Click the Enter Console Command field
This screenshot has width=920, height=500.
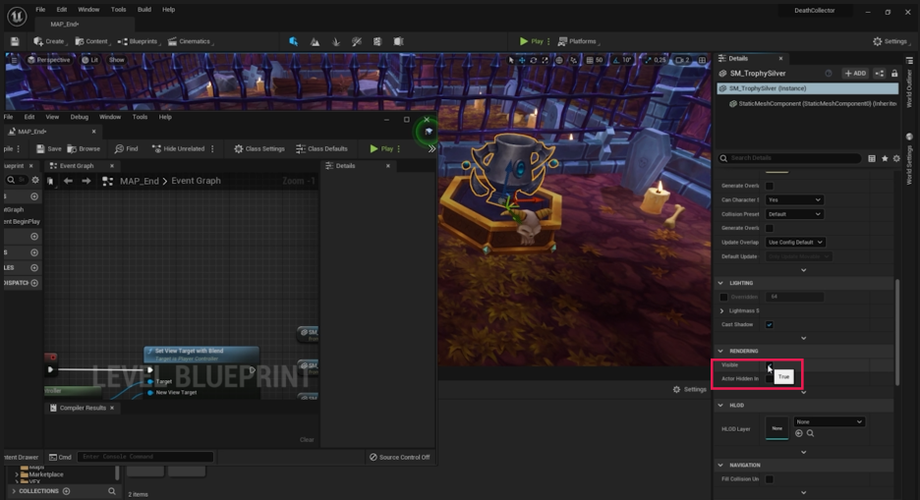[x=144, y=457]
